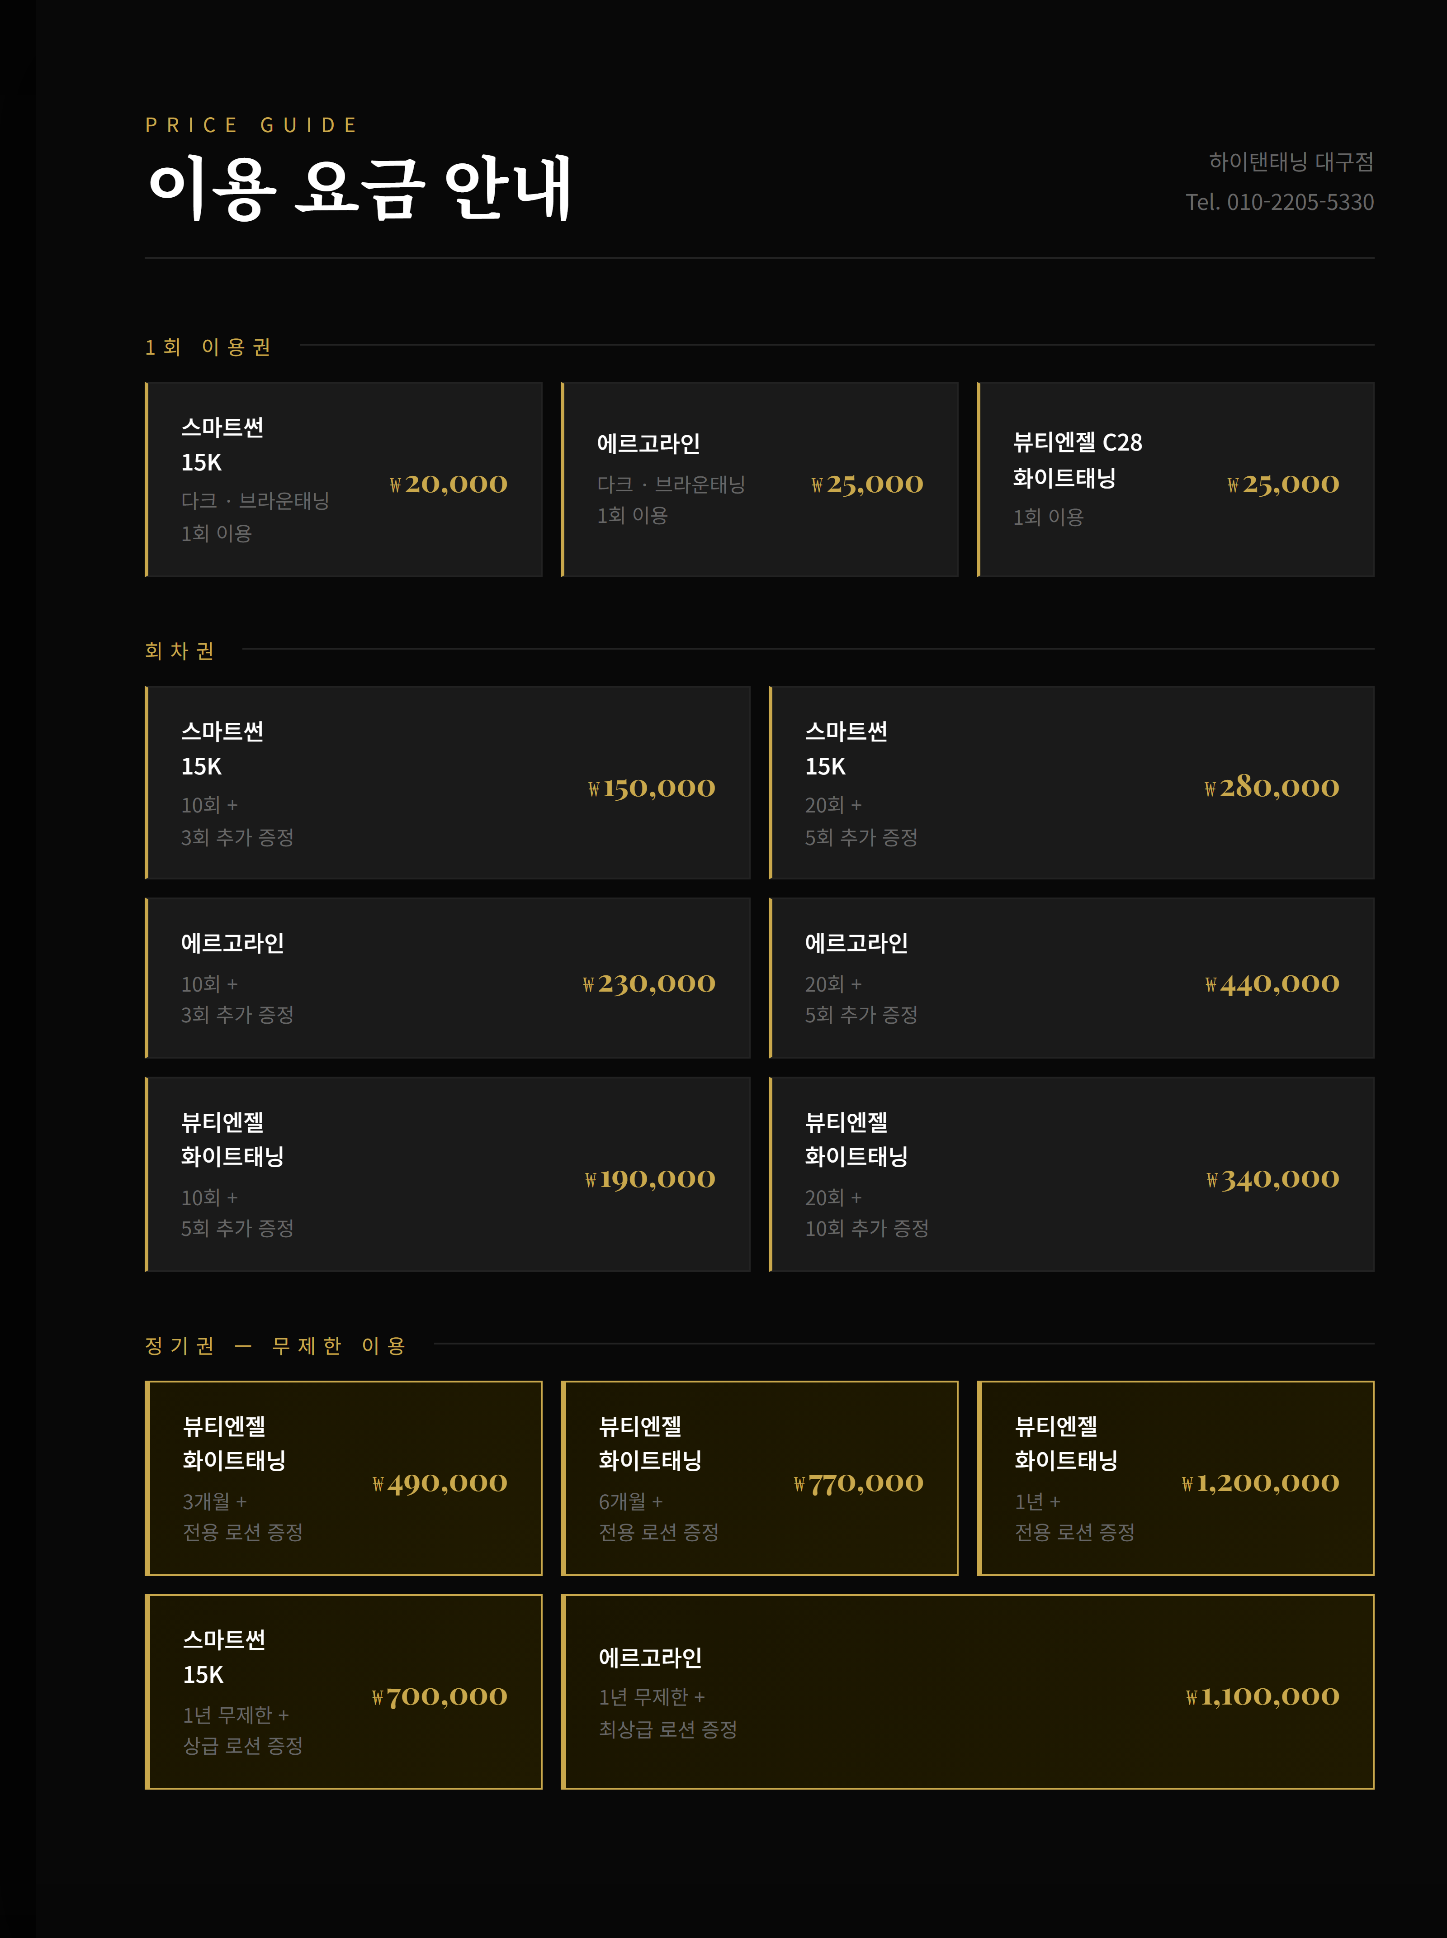Select the 에르고라인 1년 무제한 ₩1,100,000 card

point(967,1692)
